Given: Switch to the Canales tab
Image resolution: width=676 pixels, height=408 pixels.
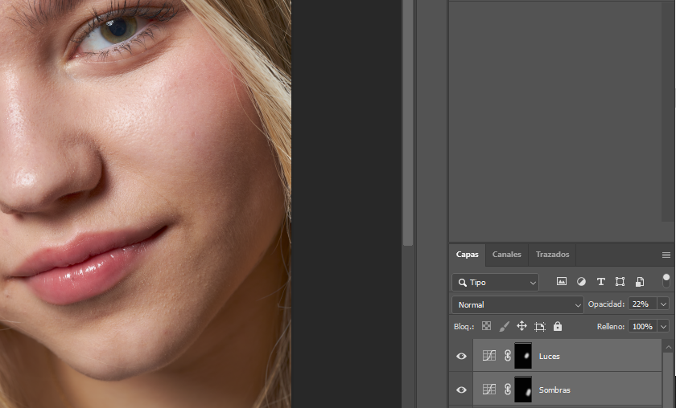Looking at the screenshot, I should pyautogui.click(x=506, y=255).
